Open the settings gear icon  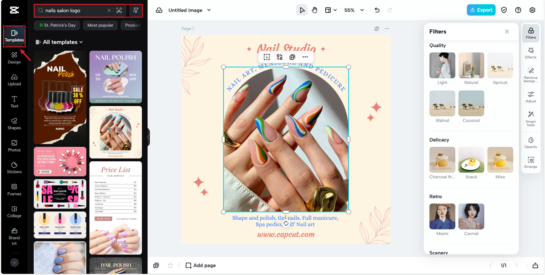532,10
